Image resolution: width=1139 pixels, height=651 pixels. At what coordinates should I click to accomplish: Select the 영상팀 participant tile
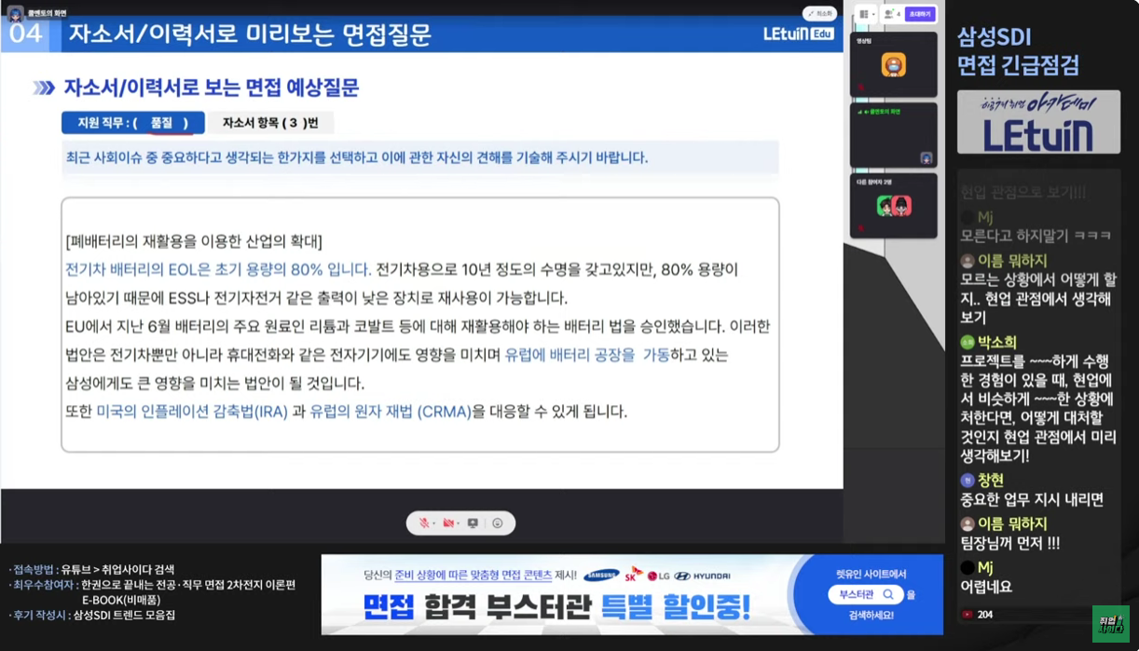coord(893,64)
